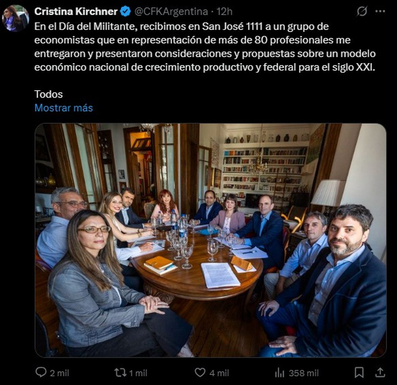The image size is (397, 385).
Task: Open the attached meeting photo
Action: (x=210, y=240)
